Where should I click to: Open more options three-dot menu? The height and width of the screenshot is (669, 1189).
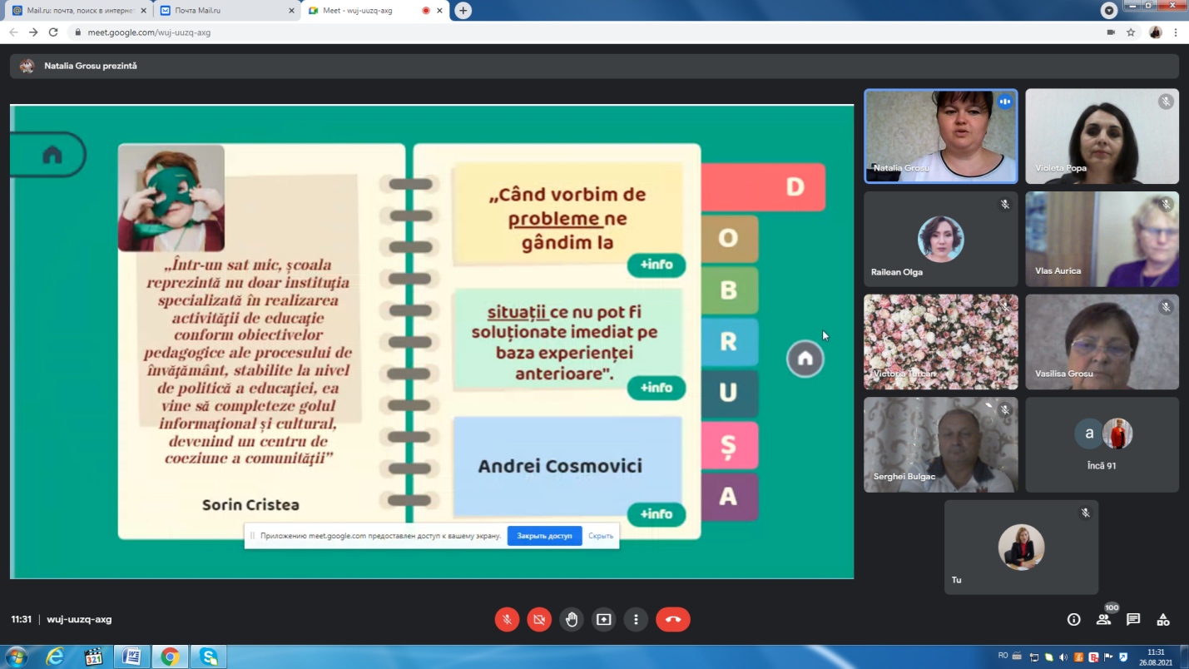coord(636,619)
